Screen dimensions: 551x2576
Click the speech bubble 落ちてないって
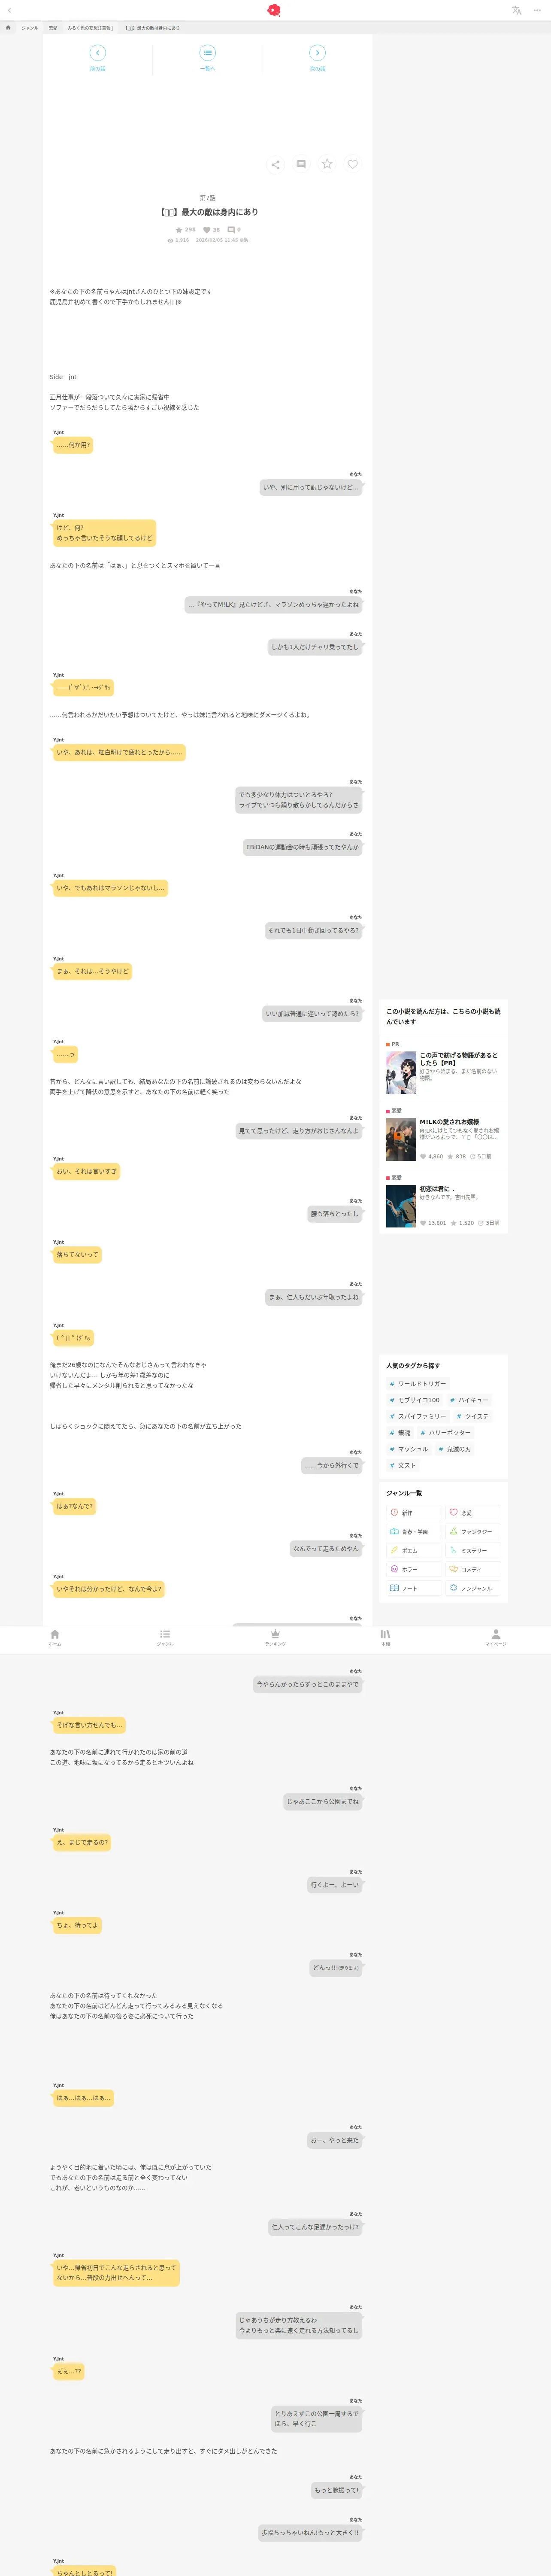tap(77, 1254)
